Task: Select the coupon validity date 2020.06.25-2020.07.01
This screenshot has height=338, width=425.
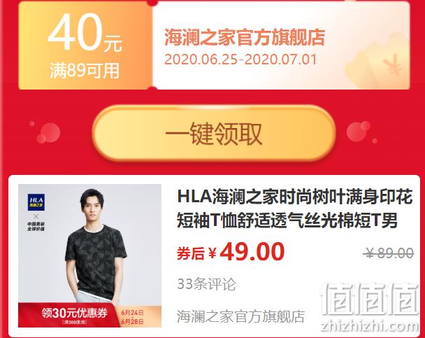Action: [240, 59]
